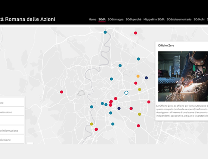Image resolution: width=208 pixels, height=159 pixels.
Task: Select the single orange map marker
Action: click(x=138, y=76)
